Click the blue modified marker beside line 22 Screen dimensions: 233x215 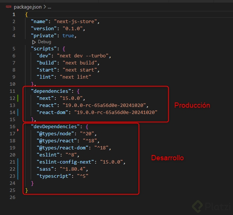[x=18, y=169]
